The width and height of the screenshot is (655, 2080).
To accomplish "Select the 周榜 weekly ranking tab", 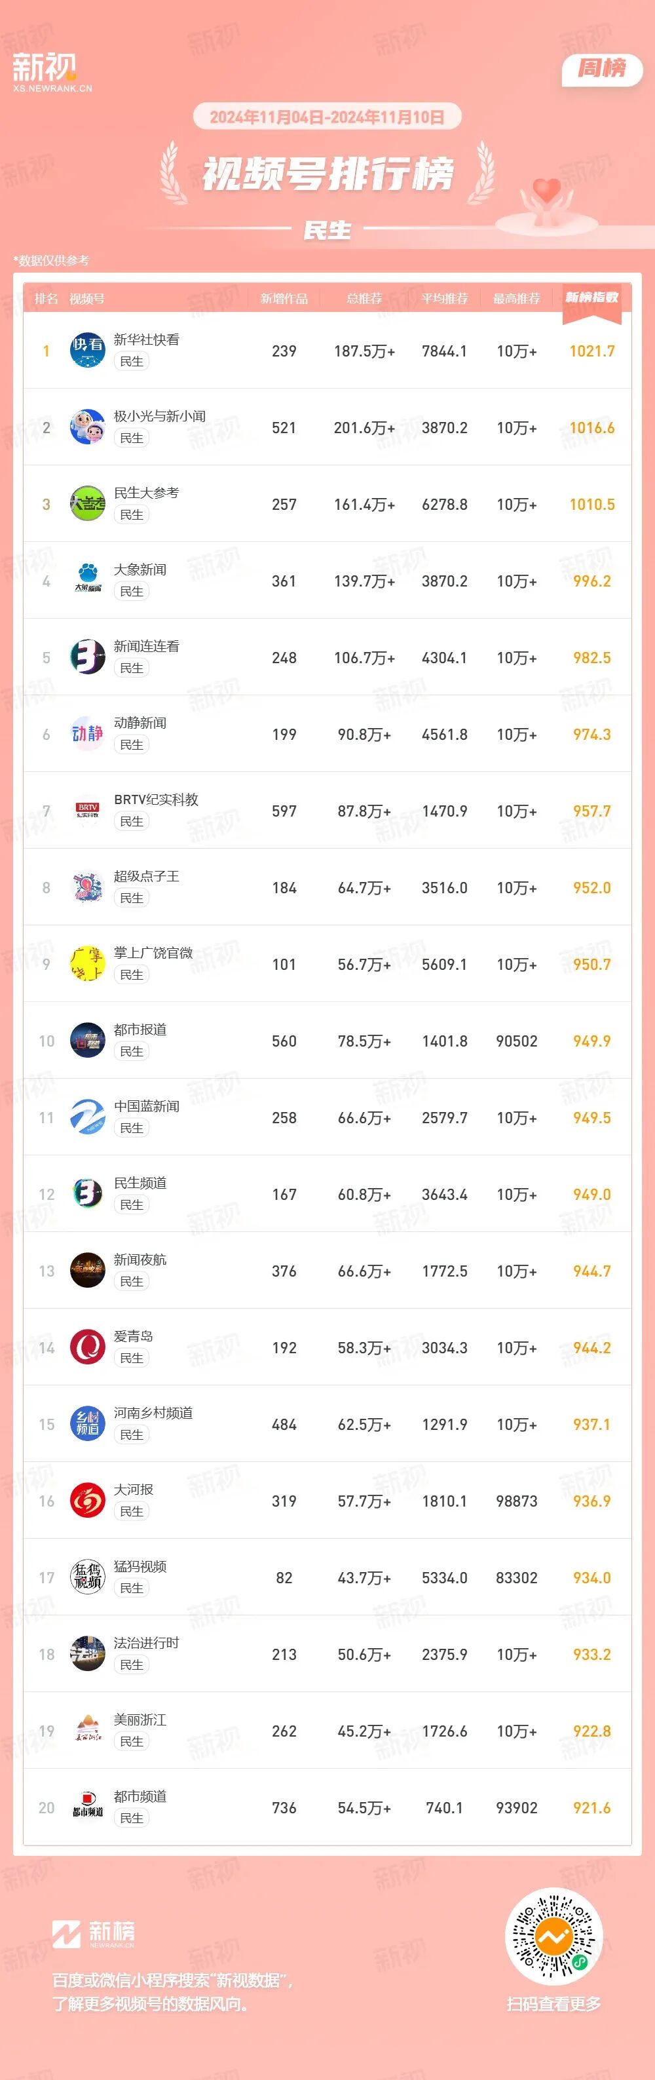I will [602, 69].
